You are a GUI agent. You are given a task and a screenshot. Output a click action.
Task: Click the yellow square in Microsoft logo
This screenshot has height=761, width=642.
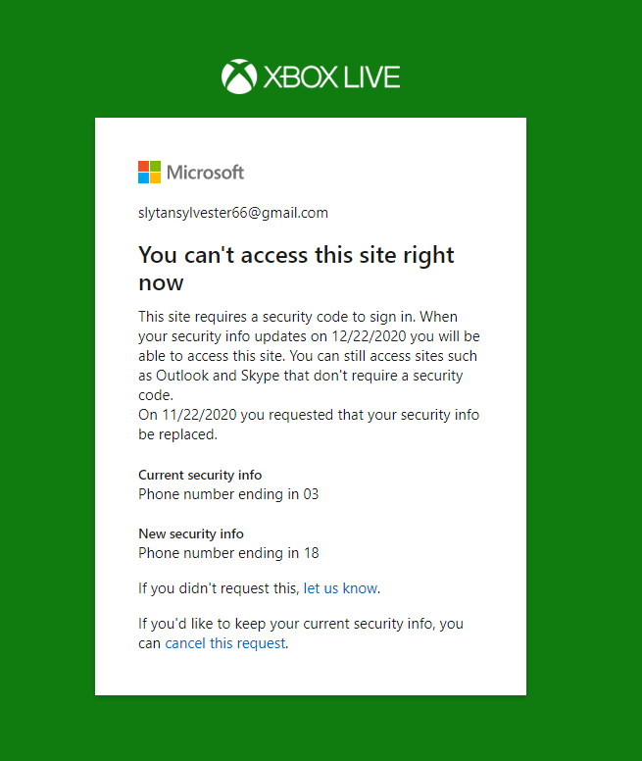click(155, 178)
